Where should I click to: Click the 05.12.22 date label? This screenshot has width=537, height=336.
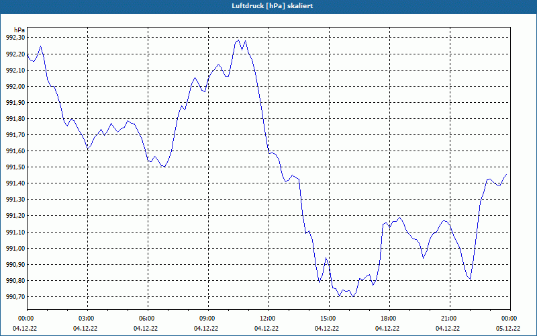pyautogui.click(x=508, y=329)
